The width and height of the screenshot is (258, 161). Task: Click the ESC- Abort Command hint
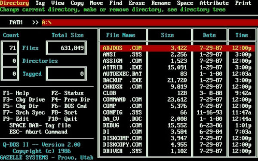click(38, 132)
